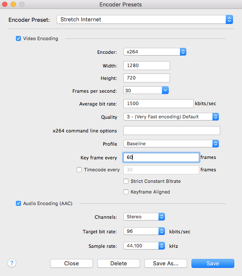Enable Strict Constant Bitrate

pyautogui.click(x=126, y=181)
